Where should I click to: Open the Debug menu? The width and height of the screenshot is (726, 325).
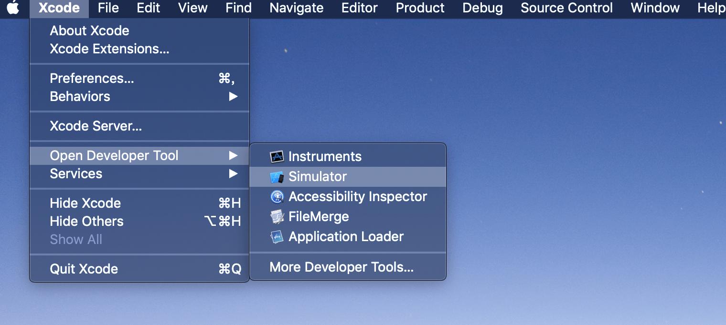(x=482, y=8)
